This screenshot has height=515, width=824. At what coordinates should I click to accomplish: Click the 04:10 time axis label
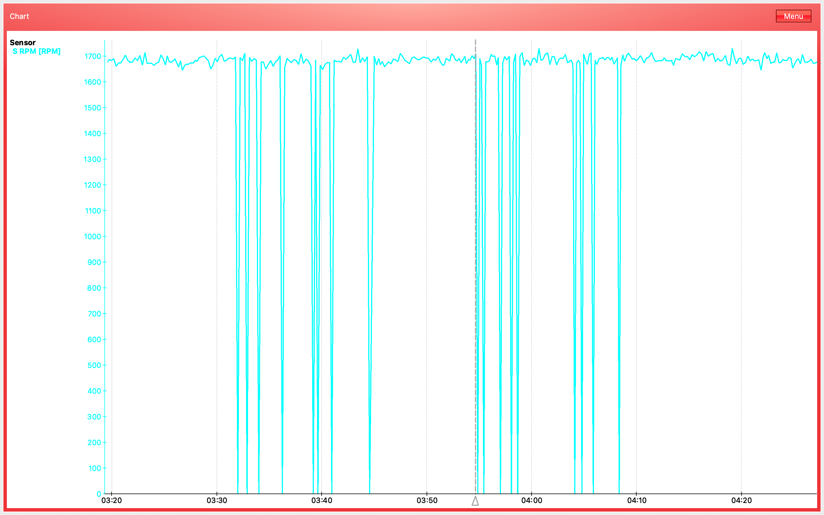pyautogui.click(x=636, y=500)
